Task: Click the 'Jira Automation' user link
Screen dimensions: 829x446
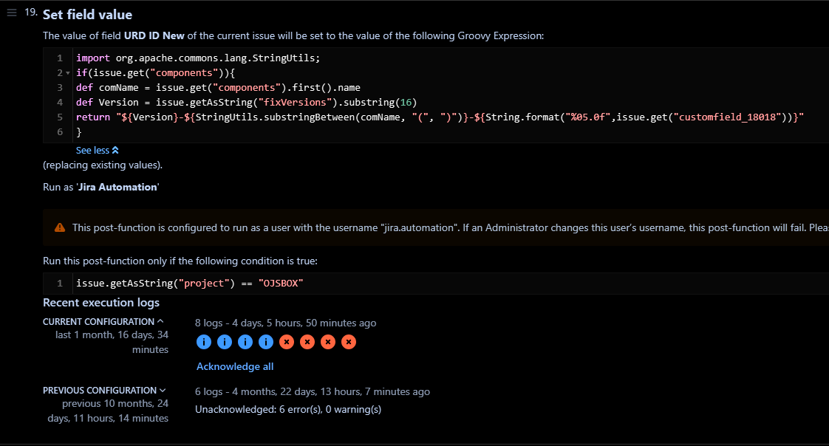Action: (x=117, y=187)
